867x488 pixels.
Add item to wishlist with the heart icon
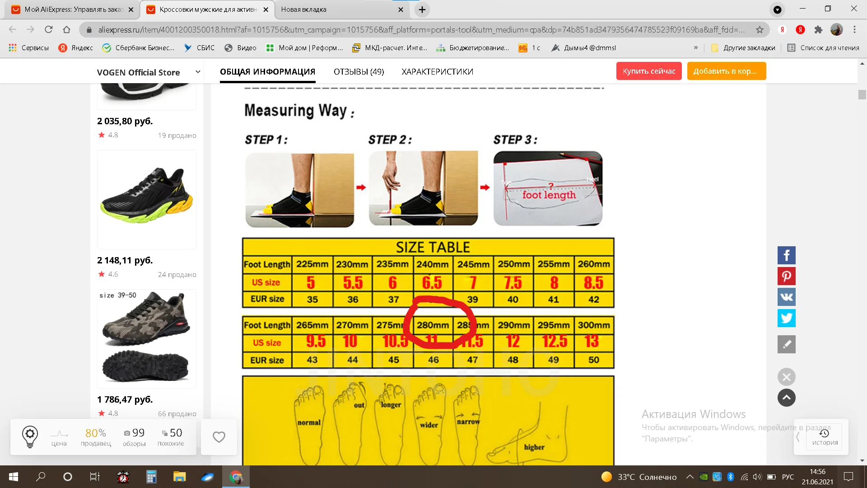tap(219, 437)
